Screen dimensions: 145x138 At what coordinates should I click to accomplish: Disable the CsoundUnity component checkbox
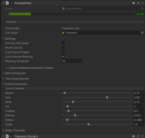(11, 3)
